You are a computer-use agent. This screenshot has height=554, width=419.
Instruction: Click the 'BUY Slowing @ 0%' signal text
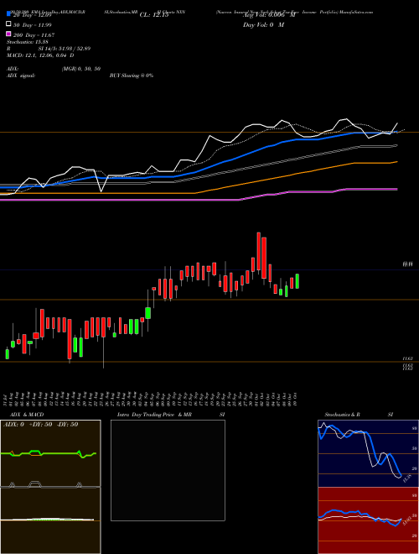tap(132, 76)
